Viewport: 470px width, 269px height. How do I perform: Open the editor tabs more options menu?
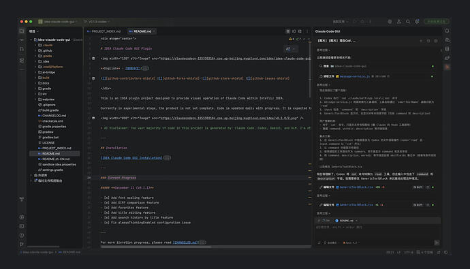coord(307,31)
